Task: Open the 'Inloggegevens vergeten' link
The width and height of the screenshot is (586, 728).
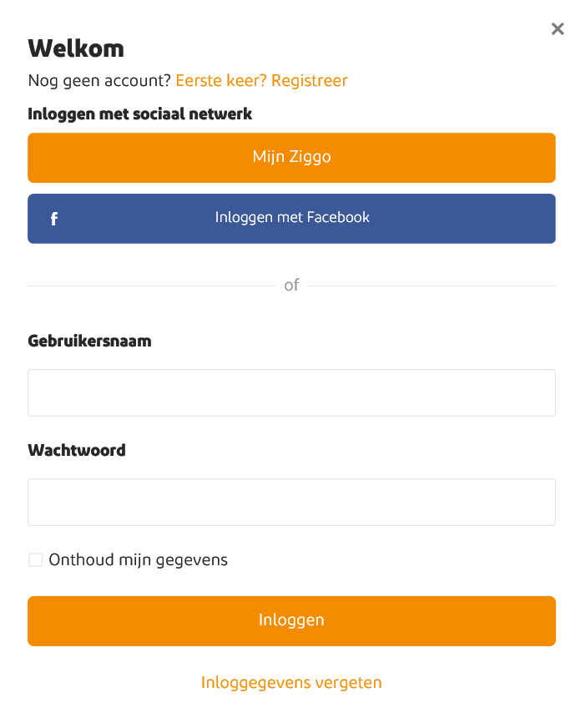Action: 291,683
